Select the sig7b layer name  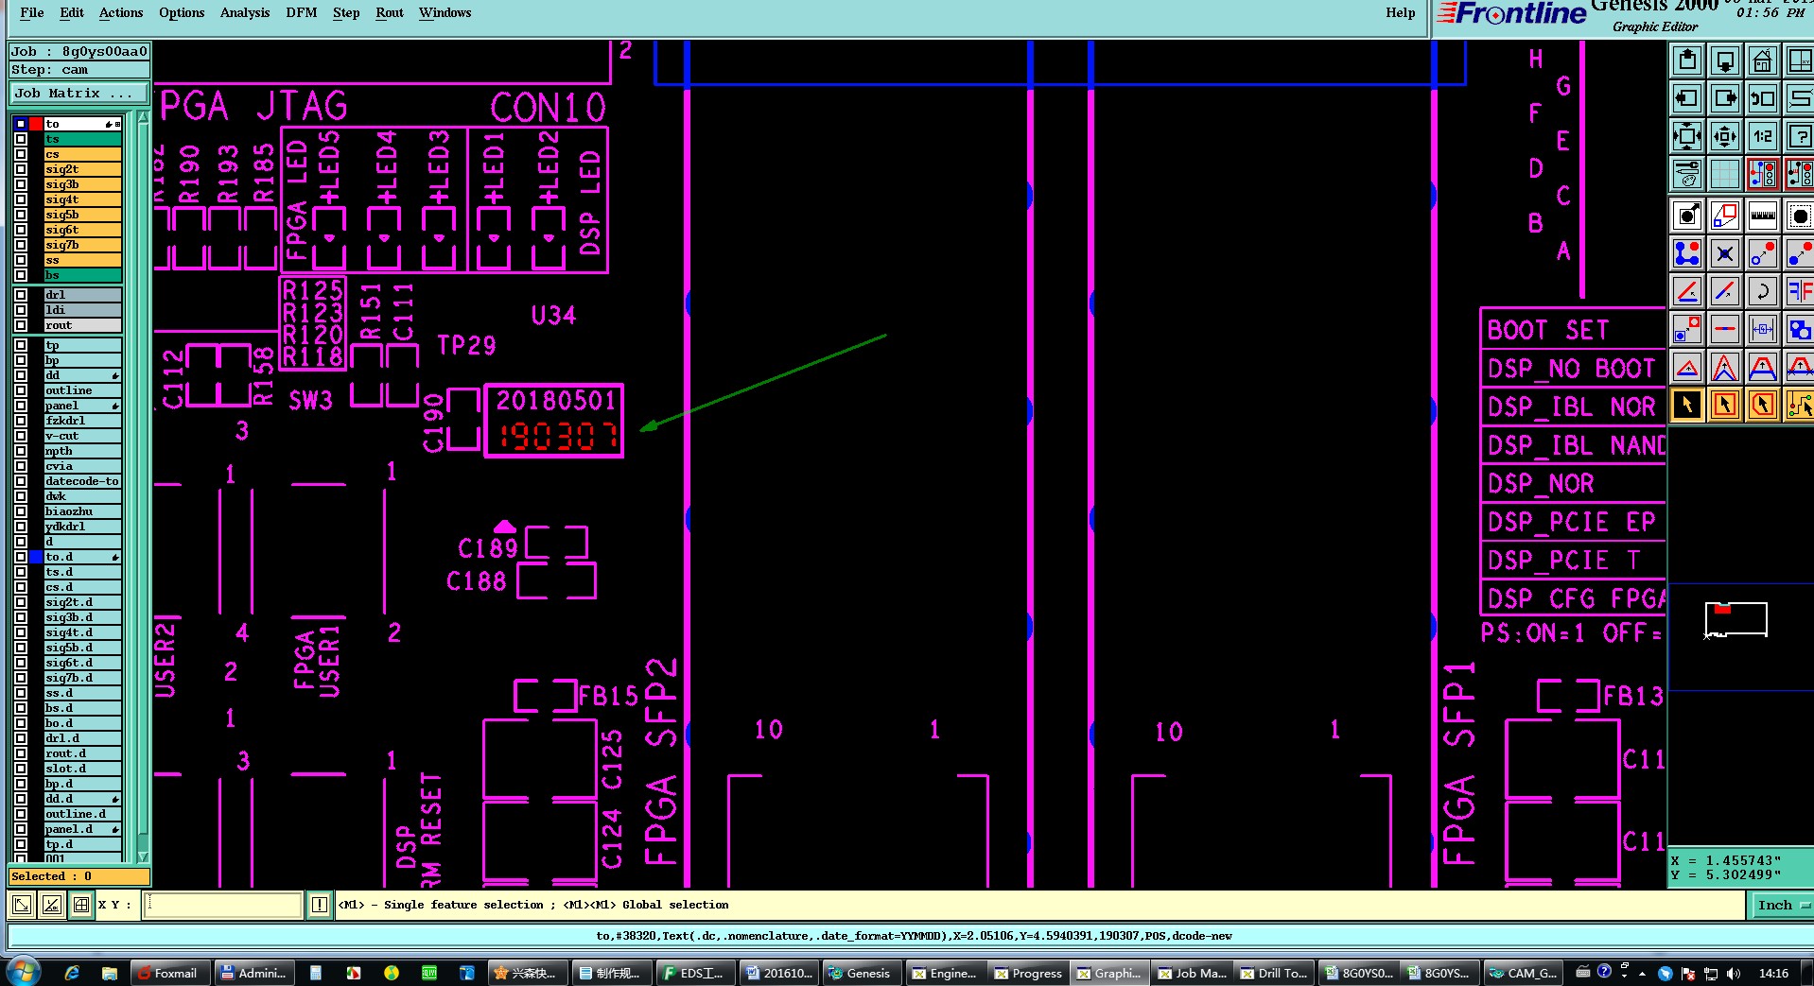(x=82, y=245)
